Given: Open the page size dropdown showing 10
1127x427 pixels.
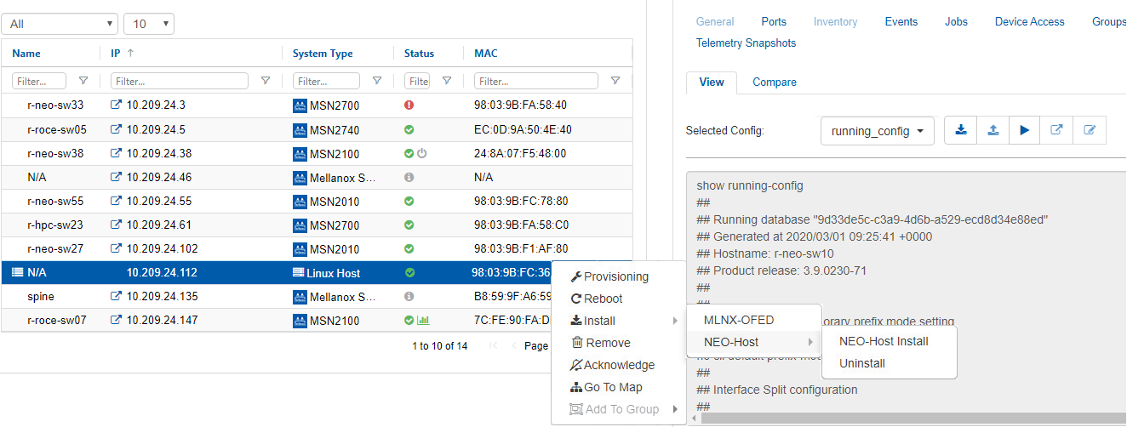Looking at the screenshot, I should coord(149,24).
